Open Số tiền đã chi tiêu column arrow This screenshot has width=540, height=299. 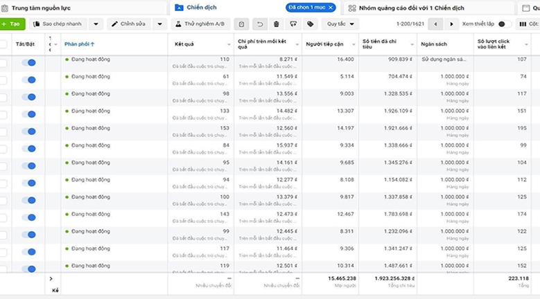[412, 44]
